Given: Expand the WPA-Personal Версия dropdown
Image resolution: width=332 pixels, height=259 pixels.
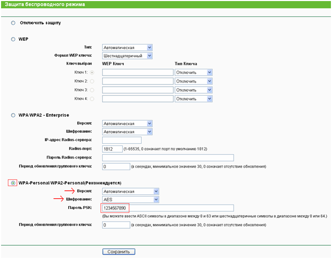Looking at the screenshot, I should [x=131, y=191].
